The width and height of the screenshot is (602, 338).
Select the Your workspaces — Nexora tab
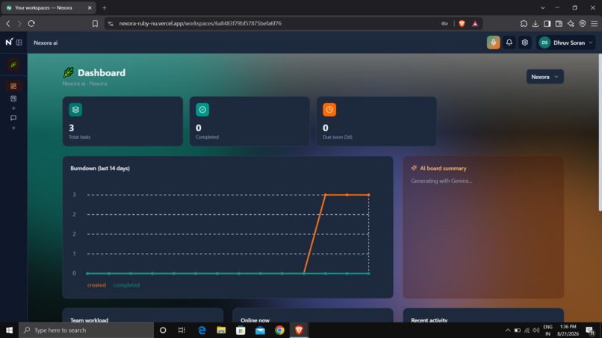[x=49, y=7]
